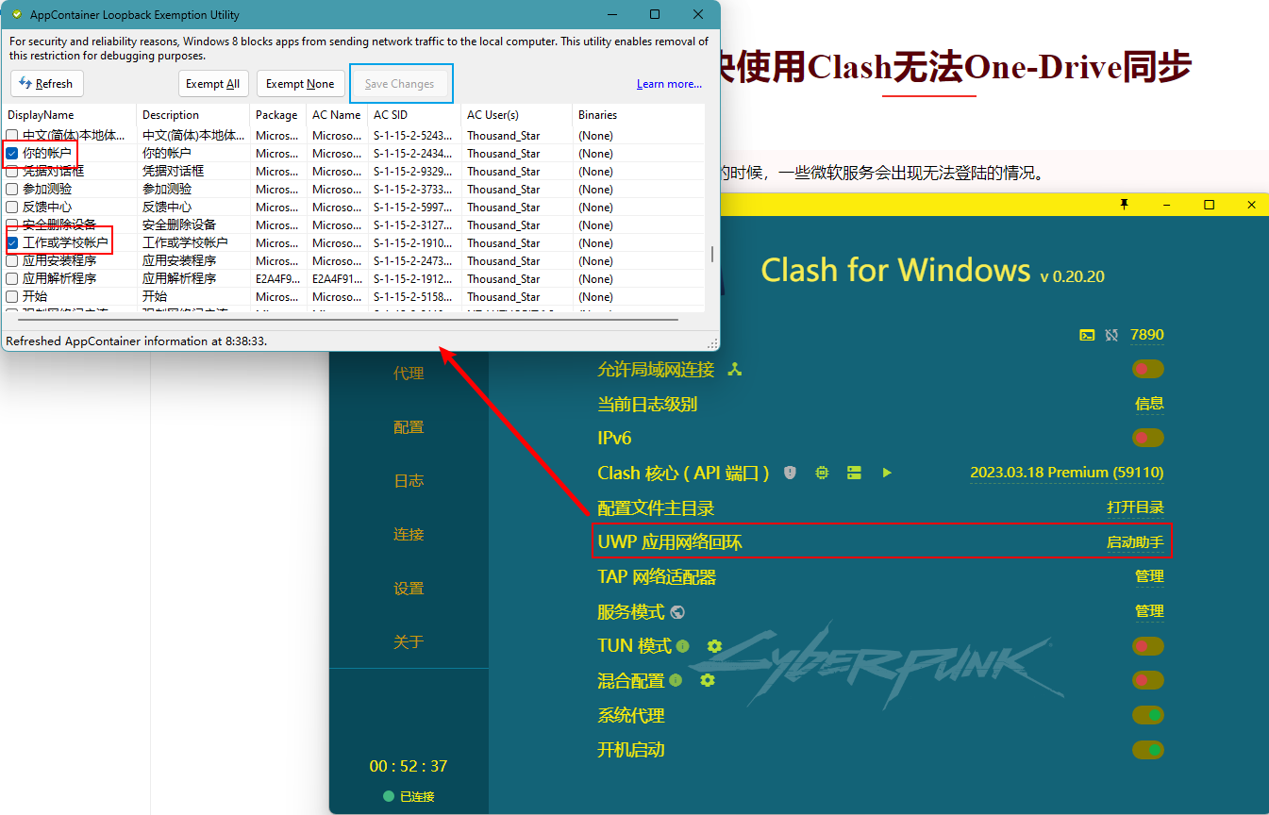1269x815 pixels.
Task: Click the 已连接 status text
Action: (417, 797)
